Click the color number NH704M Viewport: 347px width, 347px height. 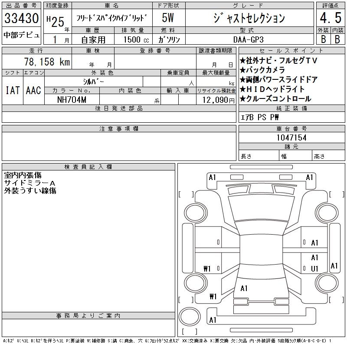pyautogui.click(x=72, y=100)
